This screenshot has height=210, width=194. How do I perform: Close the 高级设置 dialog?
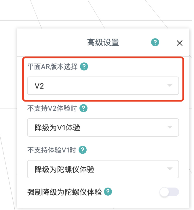(x=179, y=43)
